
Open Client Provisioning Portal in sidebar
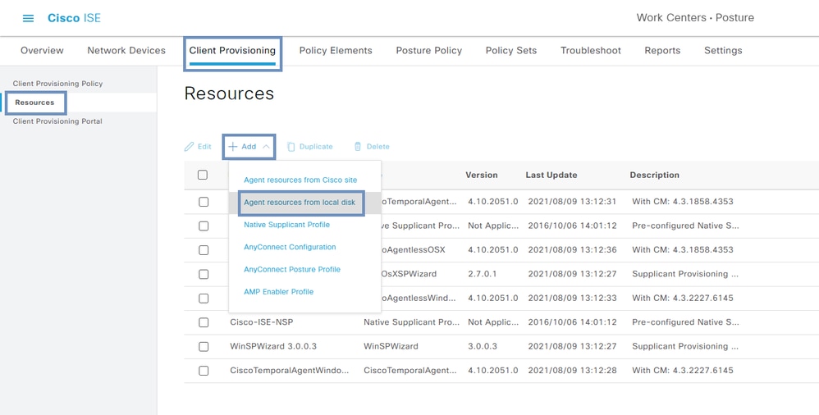(x=57, y=121)
